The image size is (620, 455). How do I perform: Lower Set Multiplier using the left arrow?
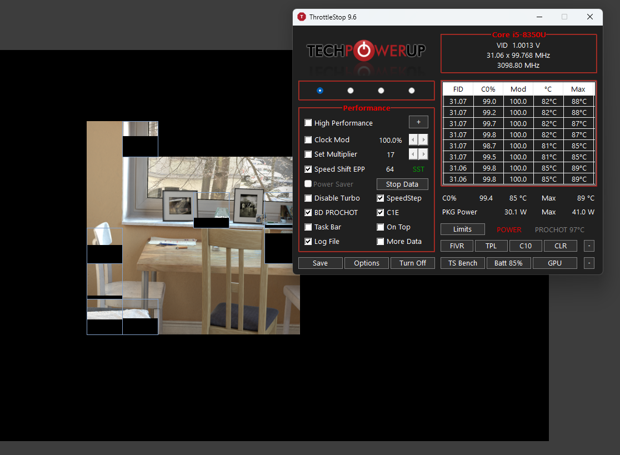(413, 154)
